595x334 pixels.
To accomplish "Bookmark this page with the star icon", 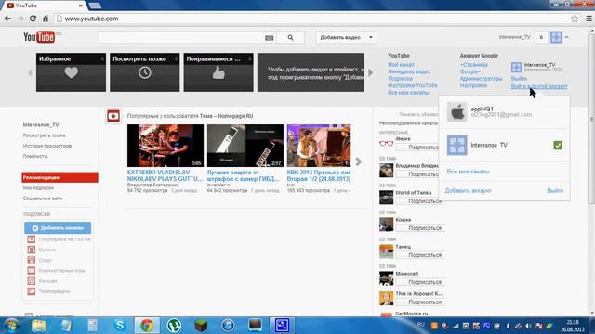I will (x=575, y=19).
